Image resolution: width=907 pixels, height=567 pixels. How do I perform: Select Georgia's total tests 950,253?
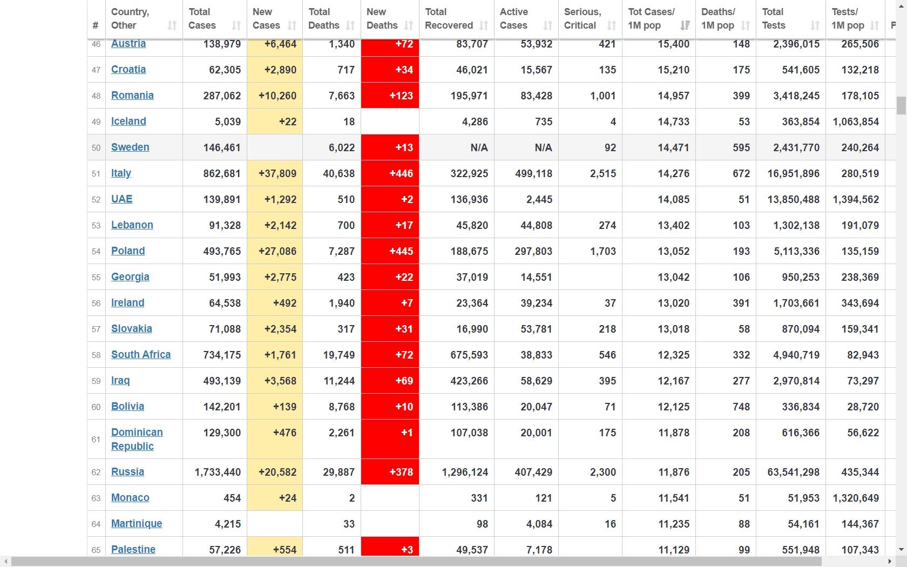click(791, 277)
